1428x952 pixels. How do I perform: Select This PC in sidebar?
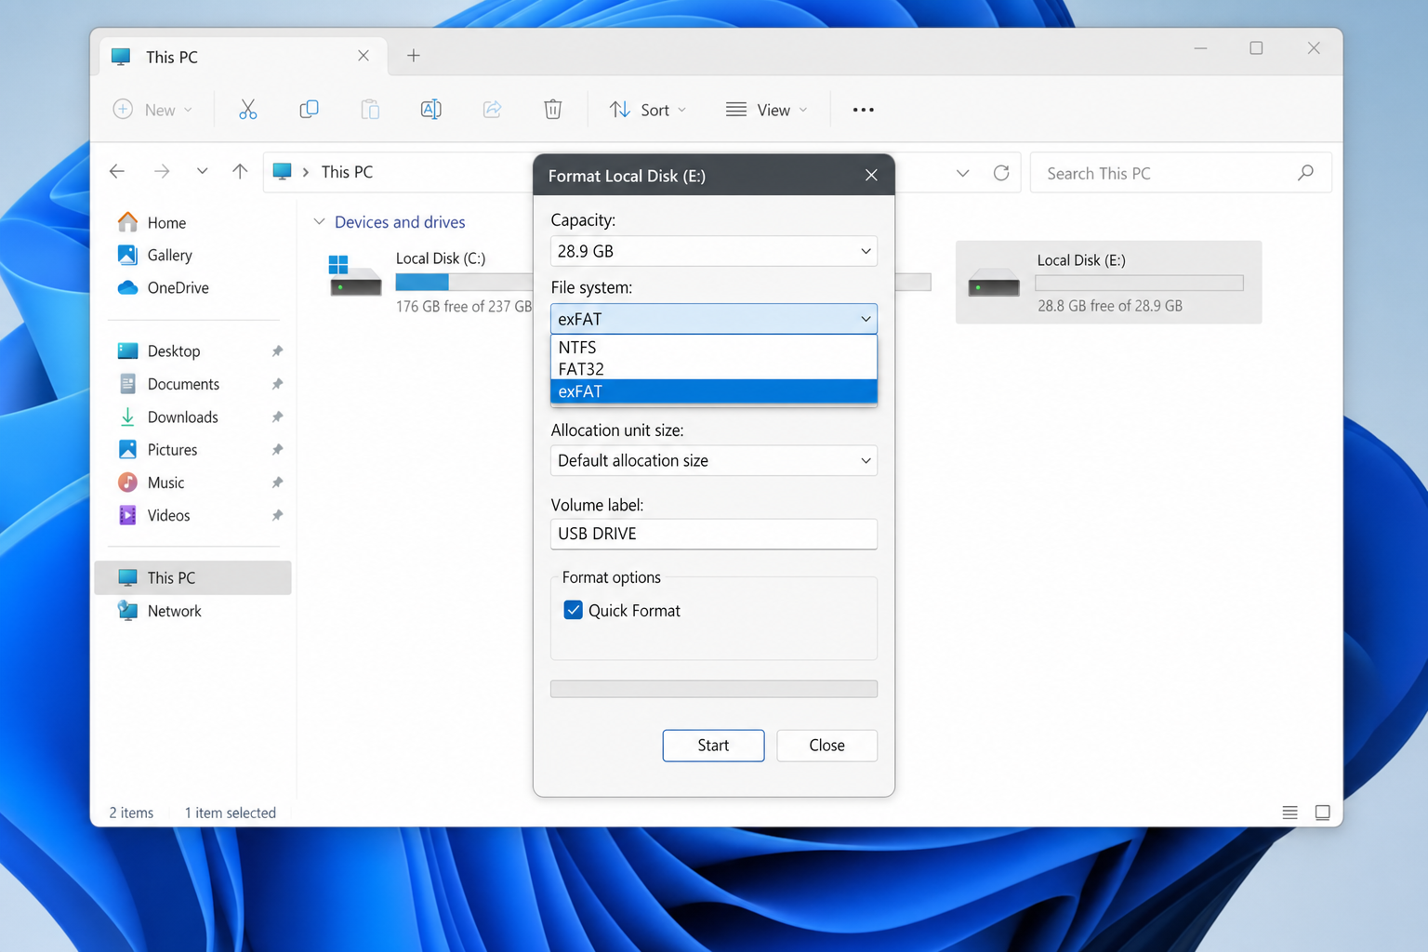pos(193,577)
